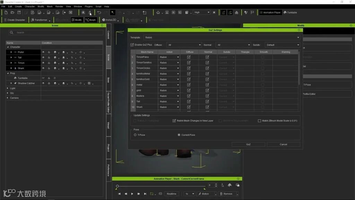Toggle the loop playback icon

152,194
